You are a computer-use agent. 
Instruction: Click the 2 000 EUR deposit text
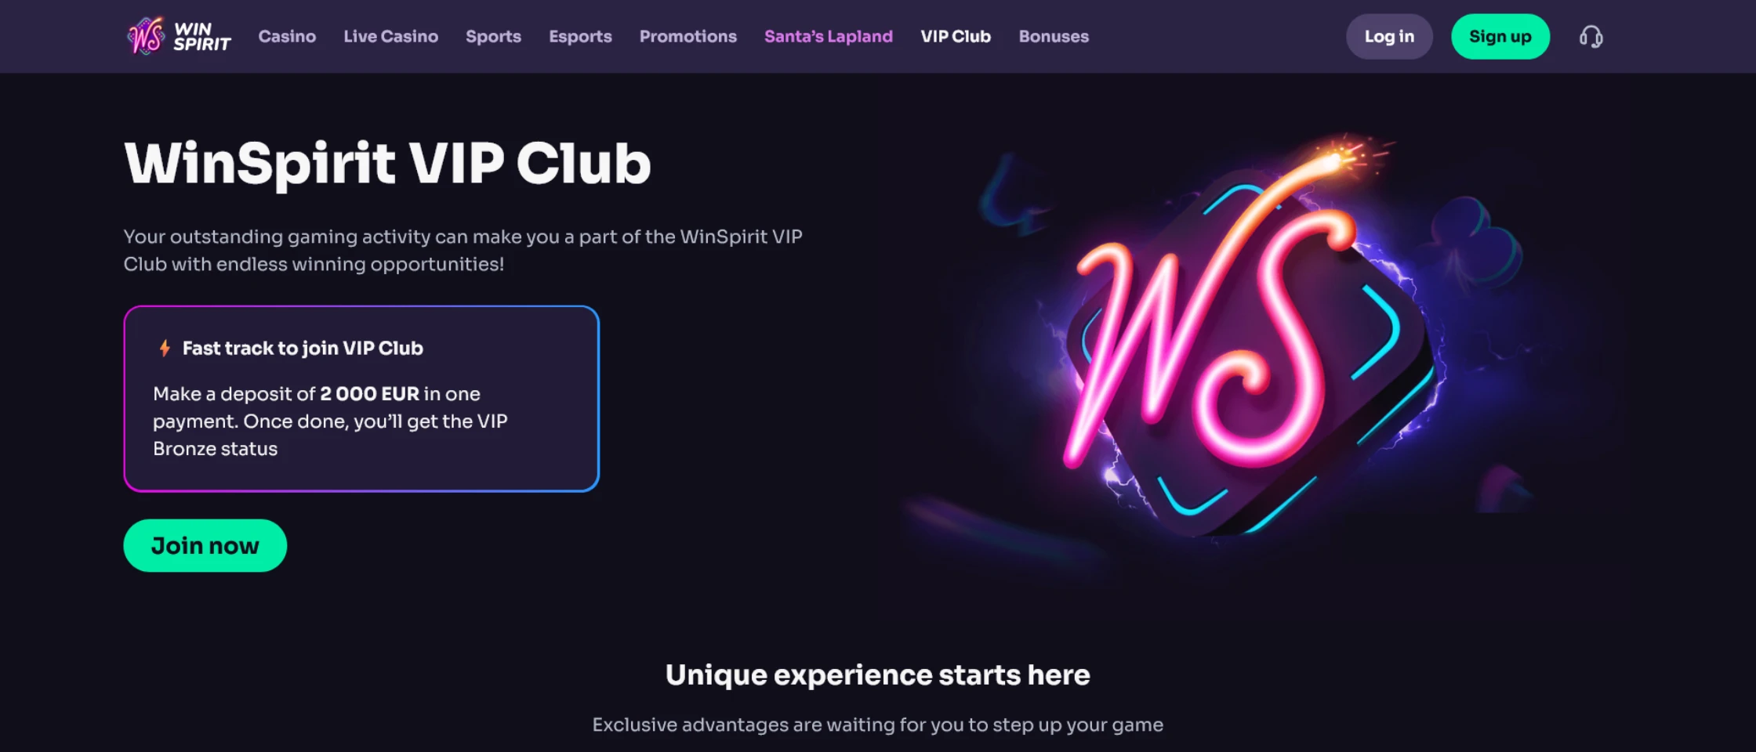(369, 393)
